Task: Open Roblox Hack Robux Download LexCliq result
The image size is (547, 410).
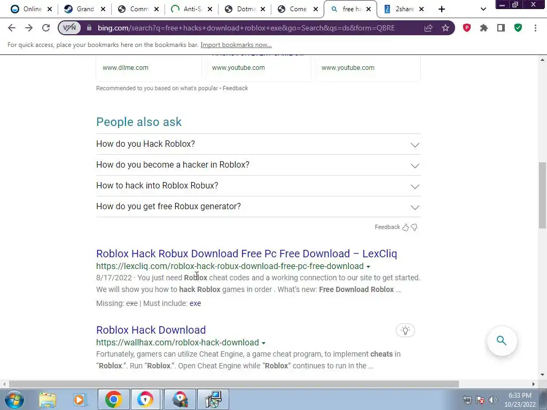Action: click(247, 254)
